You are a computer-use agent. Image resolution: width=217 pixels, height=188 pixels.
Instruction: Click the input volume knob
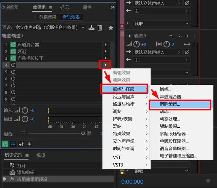click(25, 110)
